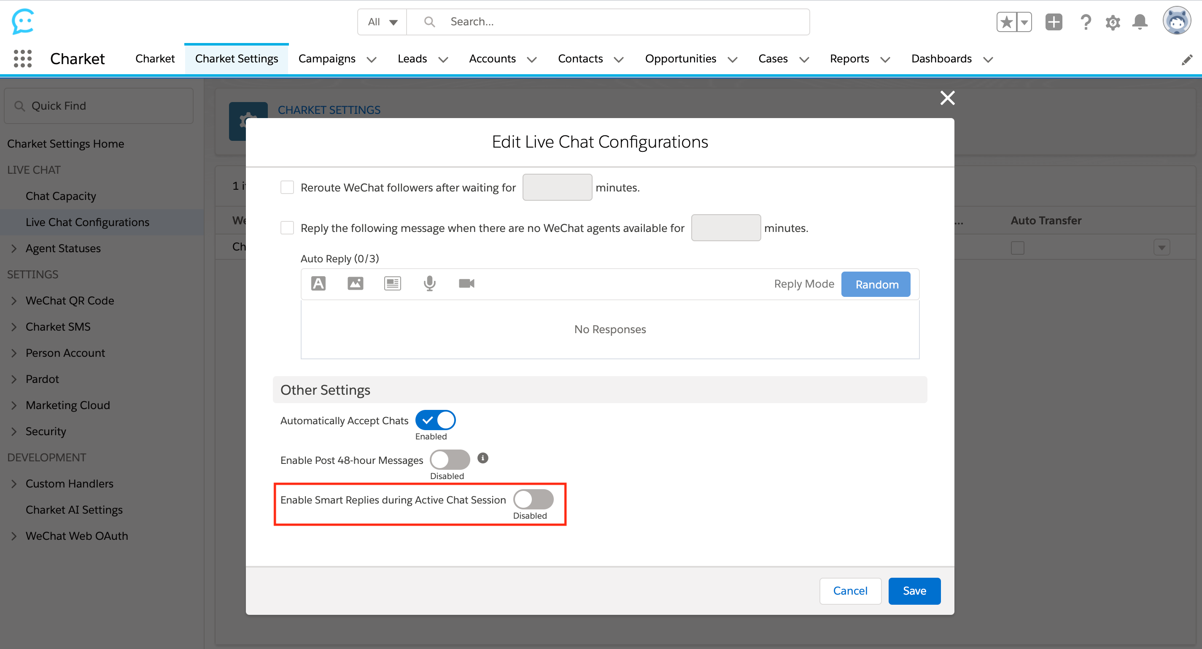Open the notifications bell
The height and width of the screenshot is (649, 1202).
pyautogui.click(x=1140, y=22)
